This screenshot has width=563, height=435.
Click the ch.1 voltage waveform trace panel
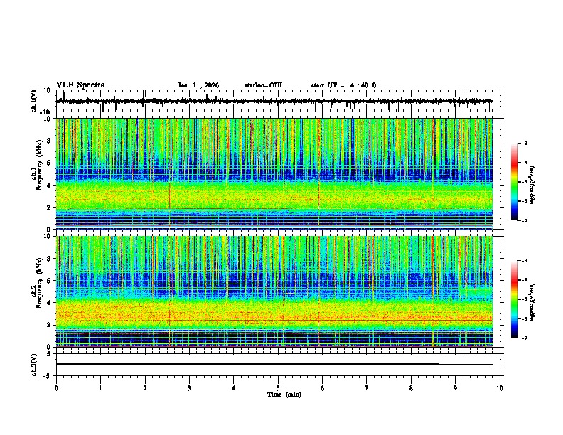pos(277,101)
